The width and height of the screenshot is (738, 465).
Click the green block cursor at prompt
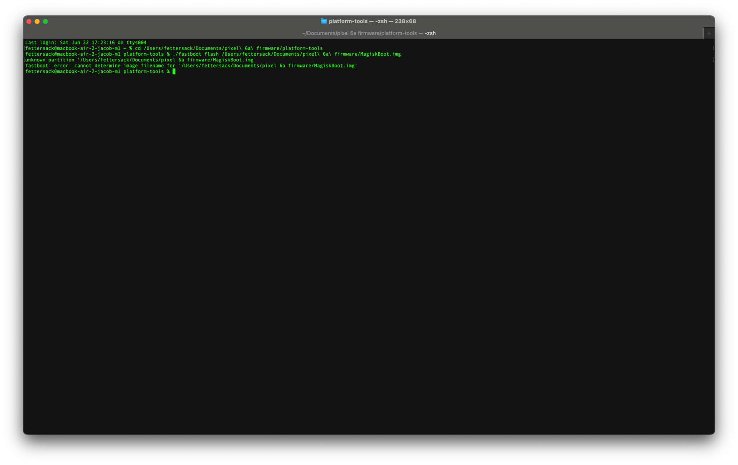[x=174, y=71]
